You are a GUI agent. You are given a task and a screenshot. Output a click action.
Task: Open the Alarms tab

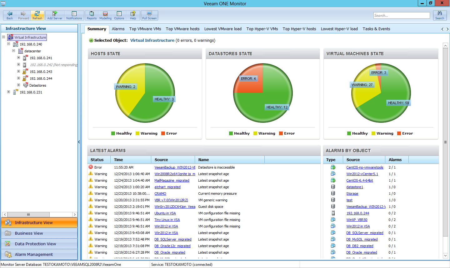(x=118, y=29)
